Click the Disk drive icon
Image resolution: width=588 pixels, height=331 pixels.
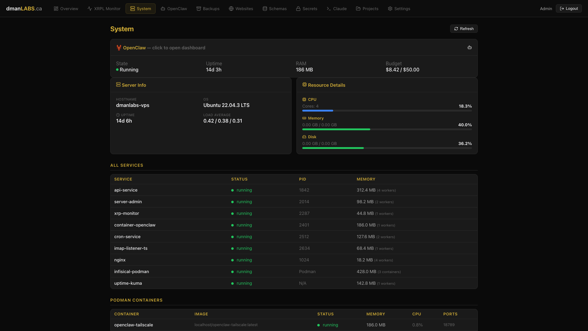click(x=304, y=137)
